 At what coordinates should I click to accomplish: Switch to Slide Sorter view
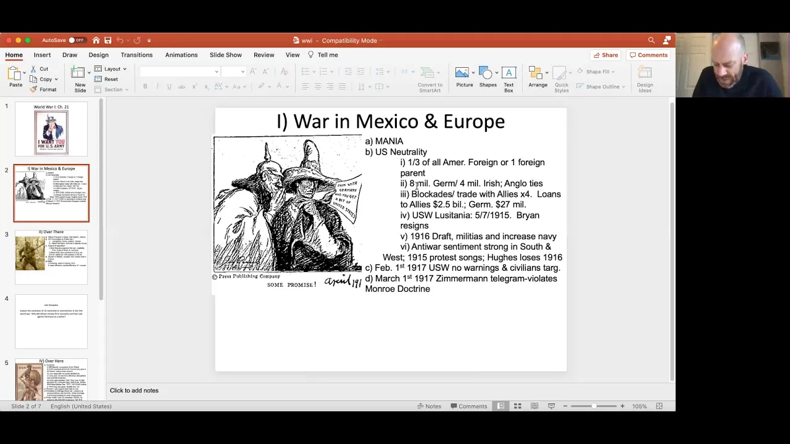518,406
